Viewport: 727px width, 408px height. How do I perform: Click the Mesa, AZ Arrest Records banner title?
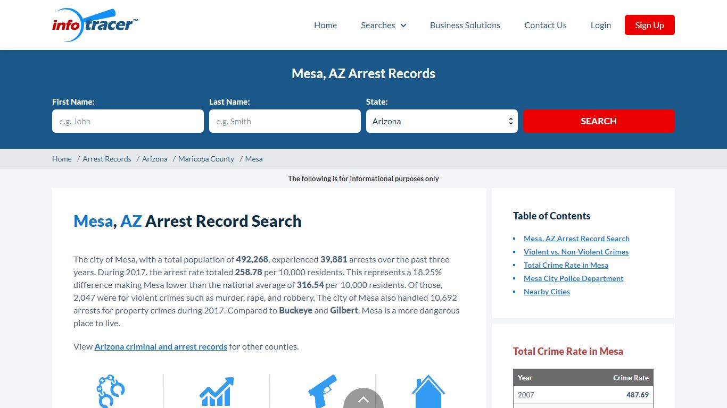pyautogui.click(x=363, y=73)
